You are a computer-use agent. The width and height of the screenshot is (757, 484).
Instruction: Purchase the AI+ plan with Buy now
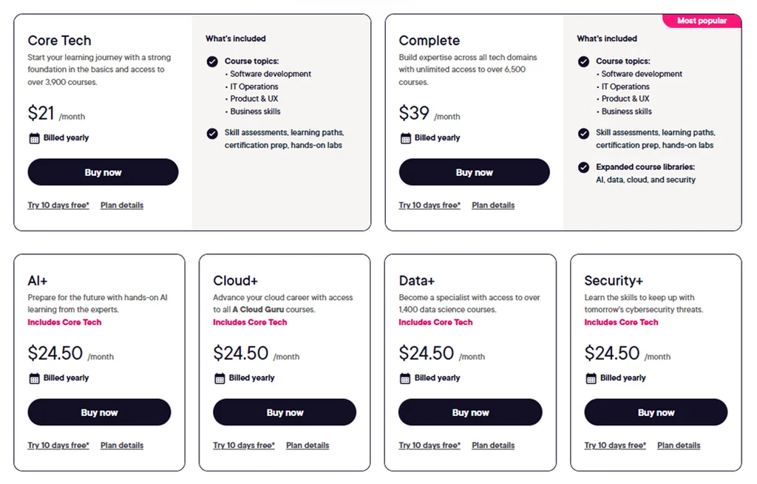[99, 412]
